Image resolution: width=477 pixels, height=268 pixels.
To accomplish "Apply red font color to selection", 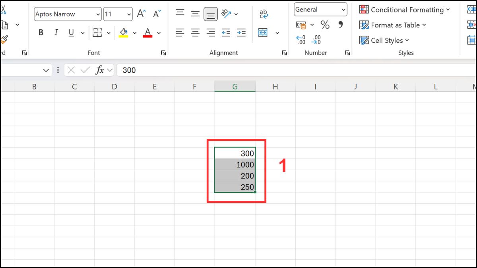I will point(148,33).
